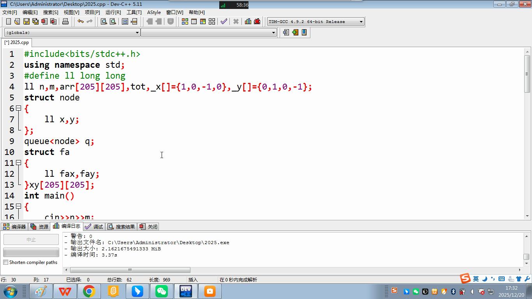532x299 pixels.
Task: Open the 搜索结果 tab
Action: (121, 227)
